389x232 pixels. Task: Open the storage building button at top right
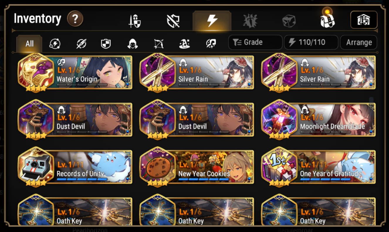pyautogui.click(x=364, y=20)
